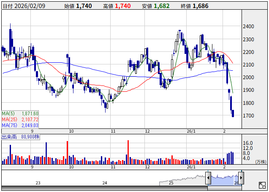This screenshot has width=269, height=192.
Task: Click the 4.0 volume axis label
Action: 246,158
